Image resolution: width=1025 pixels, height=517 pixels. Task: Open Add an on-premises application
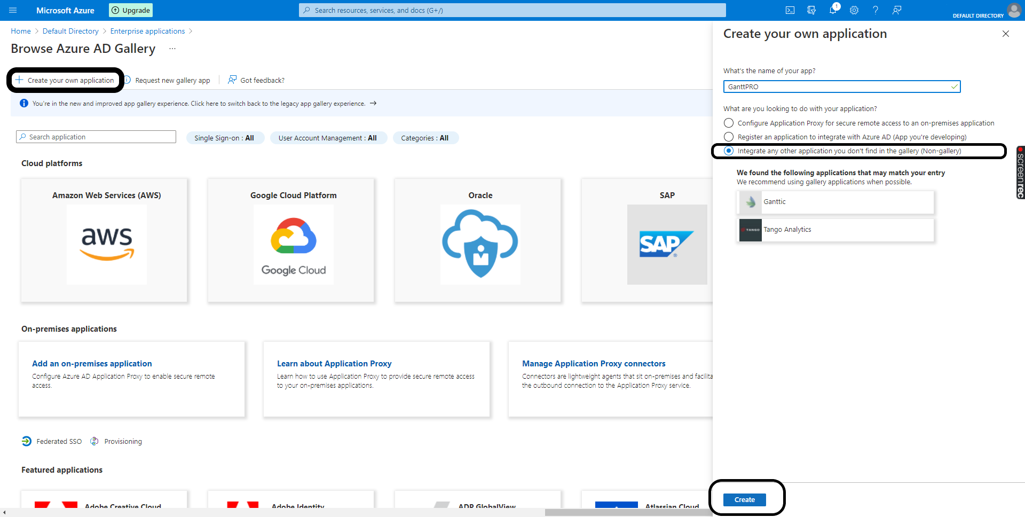[92, 363]
